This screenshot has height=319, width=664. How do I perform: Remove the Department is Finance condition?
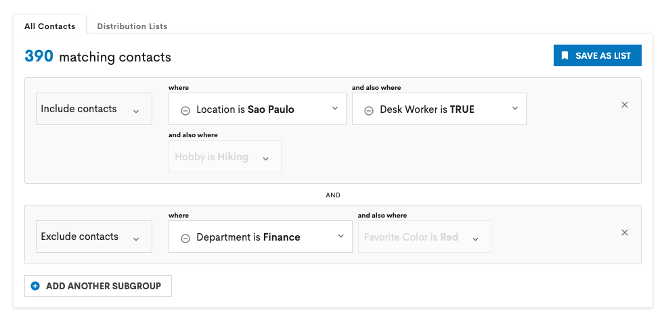(x=185, y=238)
